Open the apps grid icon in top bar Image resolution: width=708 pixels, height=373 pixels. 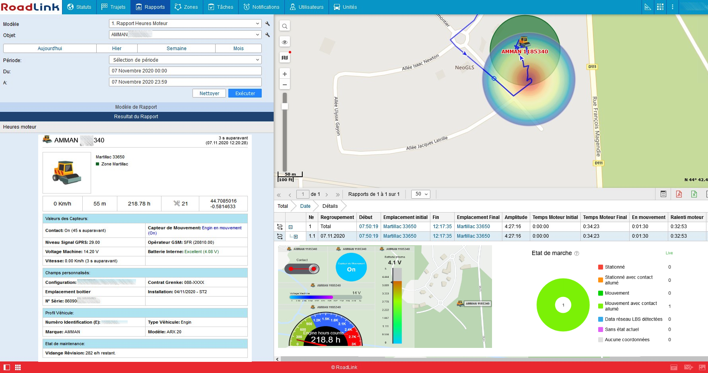click(660, 7)
